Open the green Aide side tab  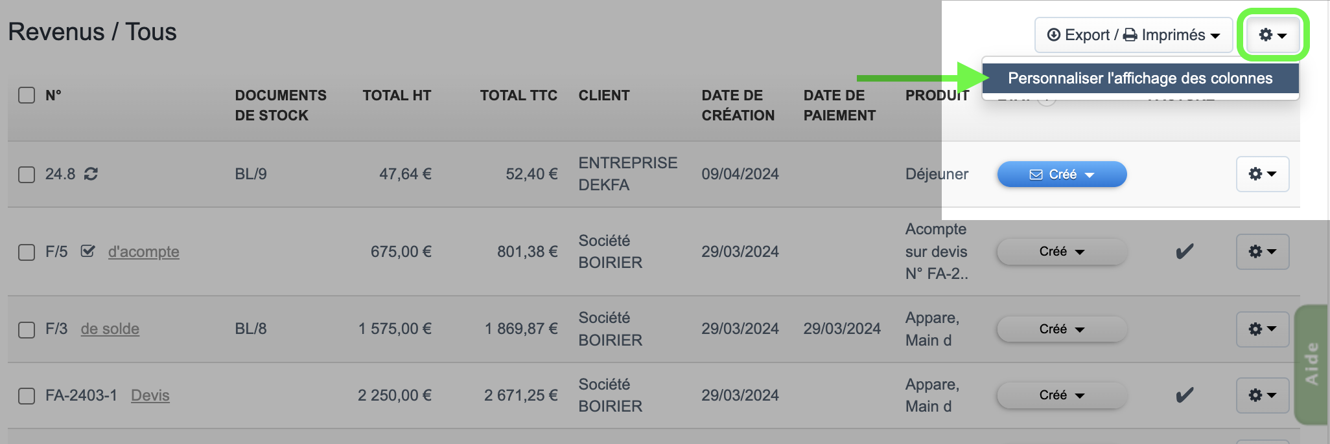click(x=1311, y=364)
